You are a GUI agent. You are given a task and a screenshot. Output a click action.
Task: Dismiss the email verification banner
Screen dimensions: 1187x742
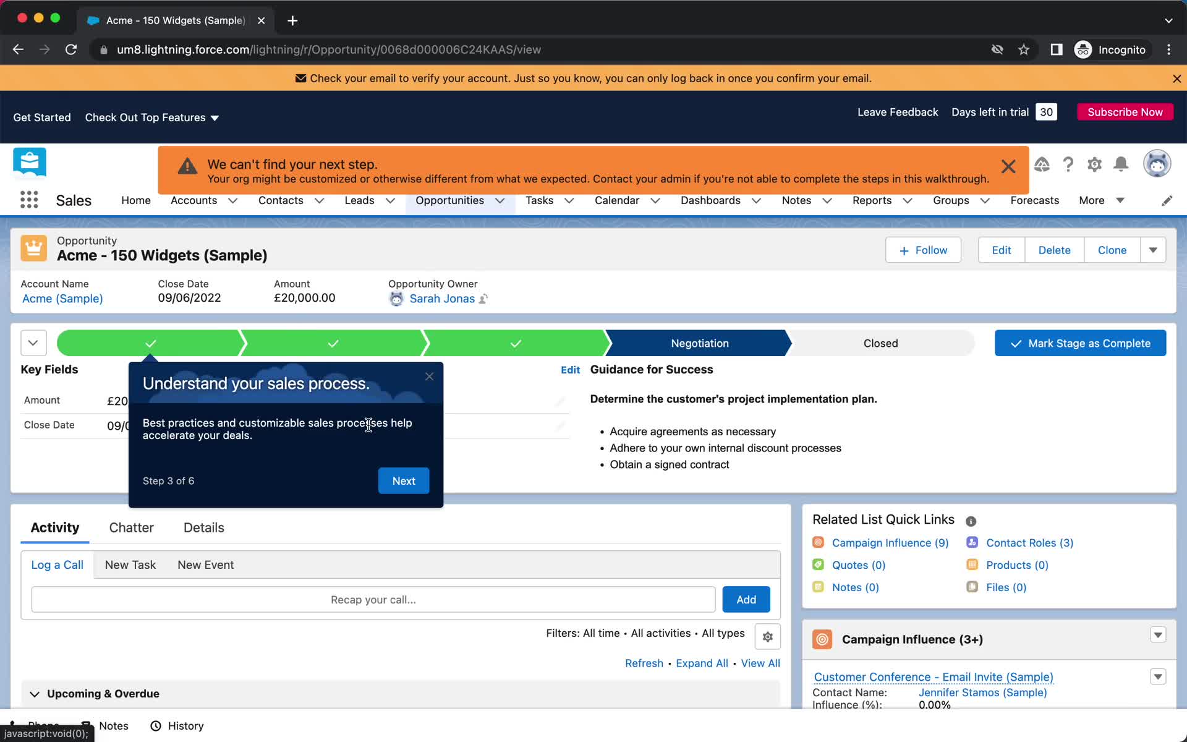tap(1176, 79)
